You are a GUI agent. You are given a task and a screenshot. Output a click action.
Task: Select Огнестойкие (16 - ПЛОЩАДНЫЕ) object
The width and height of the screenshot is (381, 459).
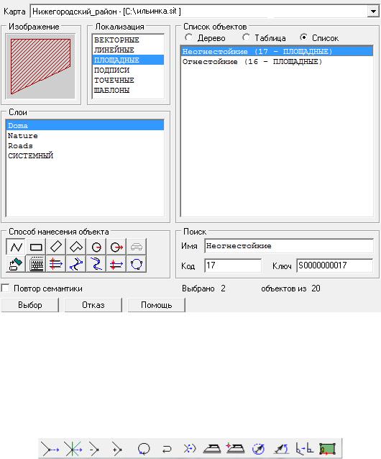[x=277, y=61]
